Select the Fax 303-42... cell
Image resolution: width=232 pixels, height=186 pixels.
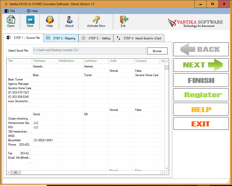[19, 153]
